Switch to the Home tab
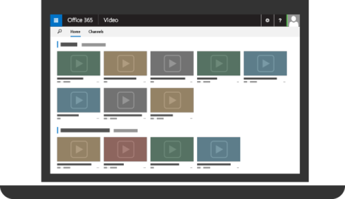The height and width of the screenshot is (199, 345). (x=75, y=32)
